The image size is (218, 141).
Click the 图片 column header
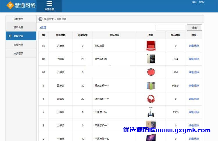151,35
